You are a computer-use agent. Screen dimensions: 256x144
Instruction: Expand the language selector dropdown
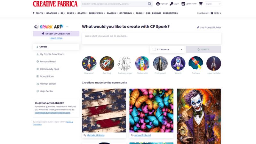click(x=213, y=4)
